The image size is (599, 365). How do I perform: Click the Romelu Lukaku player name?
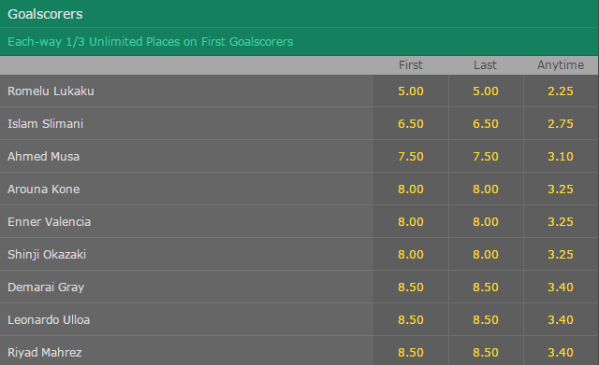coord(51,91)
